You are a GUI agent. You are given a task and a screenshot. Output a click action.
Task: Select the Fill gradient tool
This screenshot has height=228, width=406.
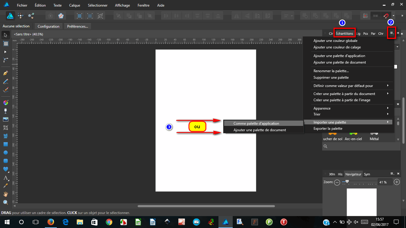(5, 103)
